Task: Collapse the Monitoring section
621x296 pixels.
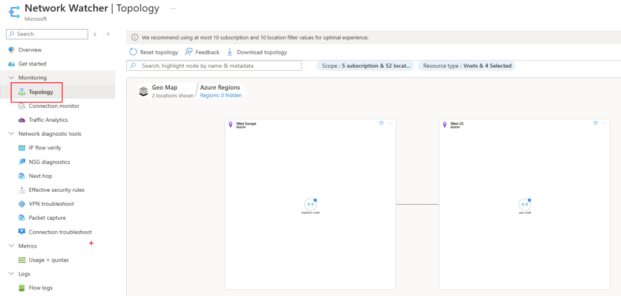Action: point(11,78)
